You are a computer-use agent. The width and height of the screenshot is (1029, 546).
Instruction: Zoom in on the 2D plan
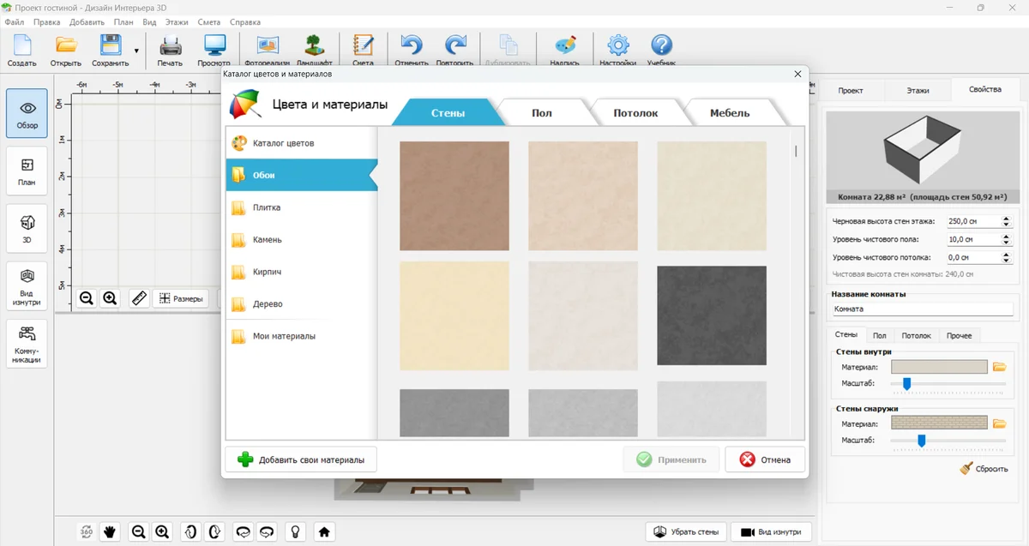110,298
